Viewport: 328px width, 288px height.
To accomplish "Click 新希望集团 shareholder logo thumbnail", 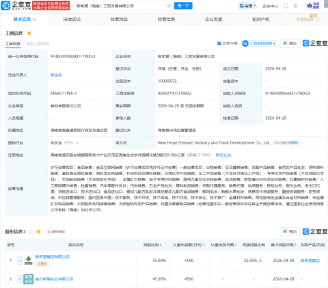I will pyautogui.click(x=29, y=261).
